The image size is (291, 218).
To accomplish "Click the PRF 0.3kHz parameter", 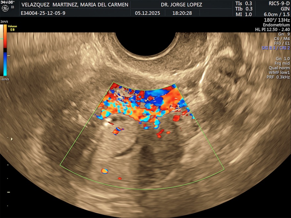I will (278, 77).
